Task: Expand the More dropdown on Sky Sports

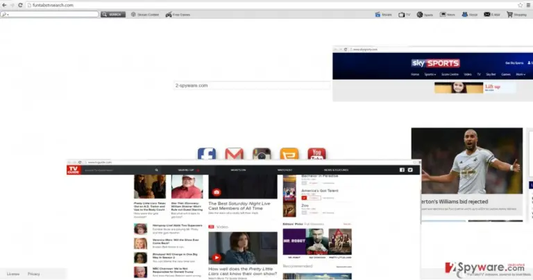Action: [521, 74]
